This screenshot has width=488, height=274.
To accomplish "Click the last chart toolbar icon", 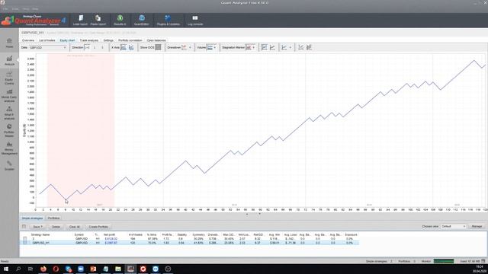I will point(309,47).
